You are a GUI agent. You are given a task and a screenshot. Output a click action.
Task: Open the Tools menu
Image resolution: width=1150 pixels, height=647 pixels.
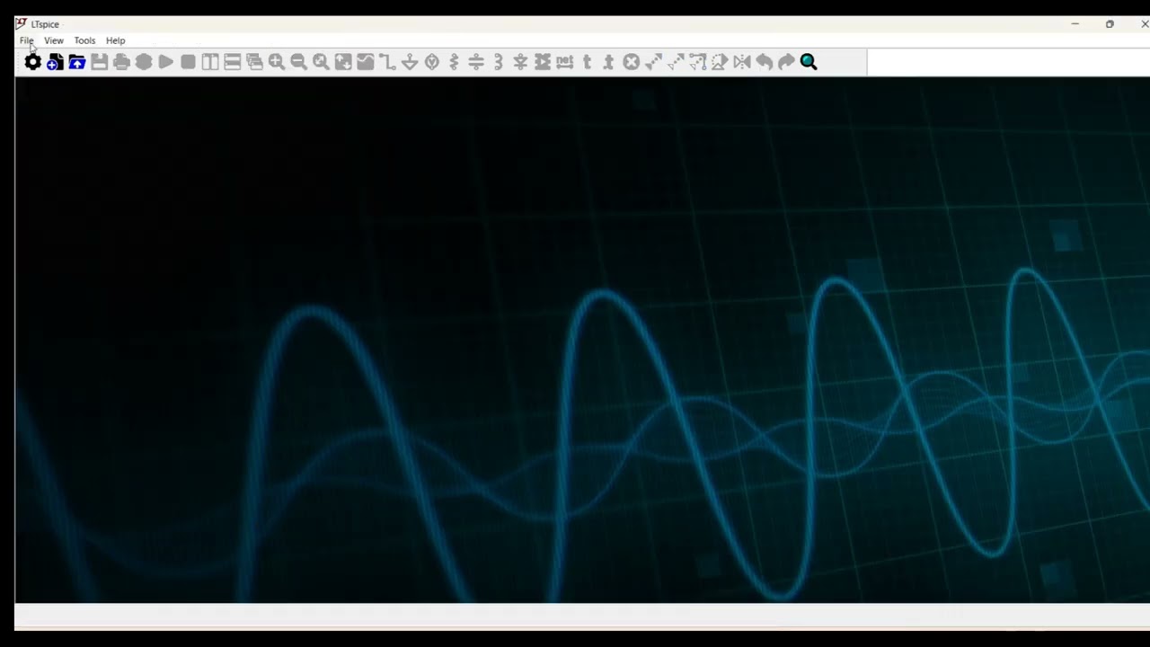(x=84, y=40)
